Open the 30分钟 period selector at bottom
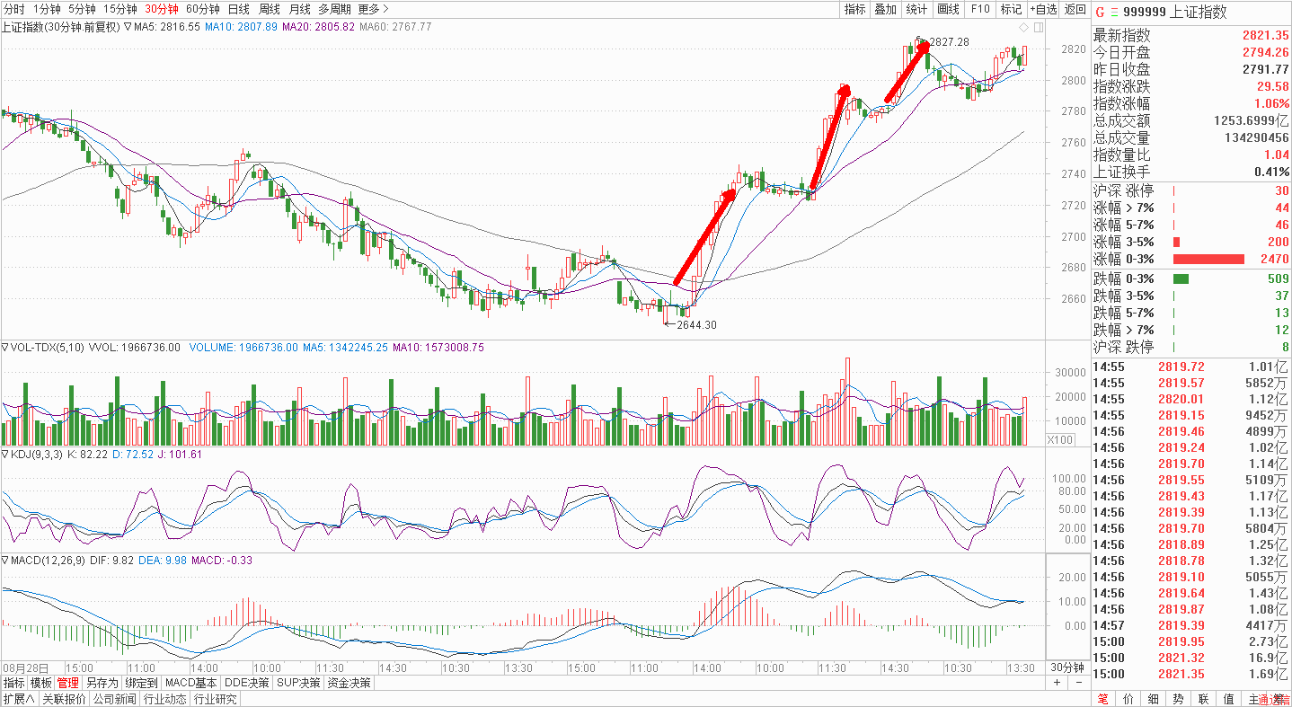 [1068, 667]
